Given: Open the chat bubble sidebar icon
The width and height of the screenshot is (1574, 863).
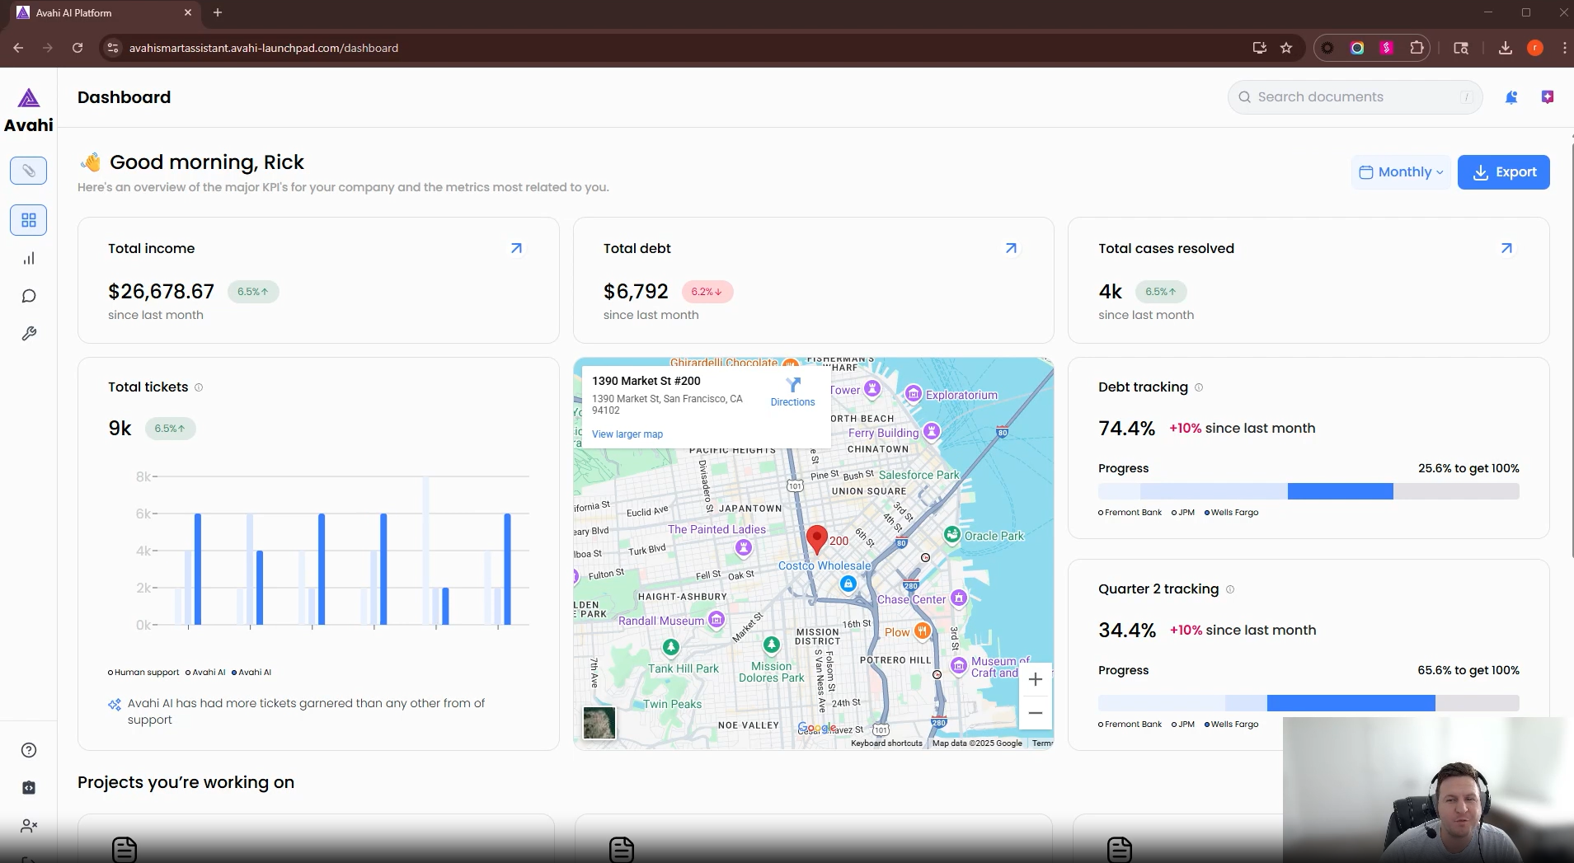Looking at the screenshot, I should [x=29, y=296].
